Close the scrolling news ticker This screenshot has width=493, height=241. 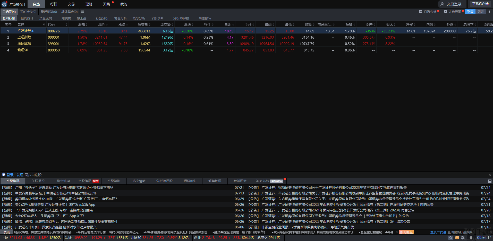[x=397, y=232]
